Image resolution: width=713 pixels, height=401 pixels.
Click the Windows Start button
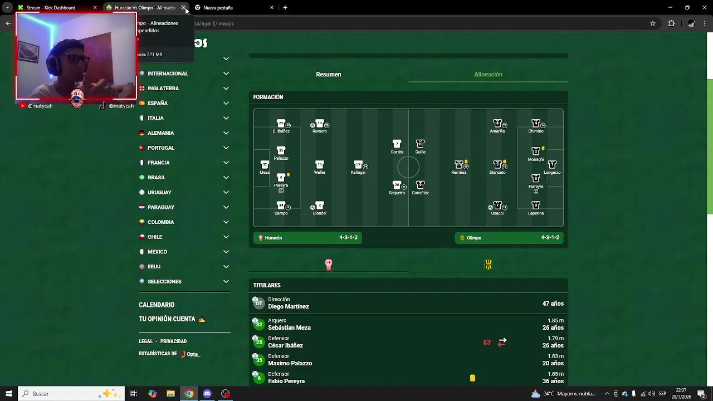coord(8,394)
